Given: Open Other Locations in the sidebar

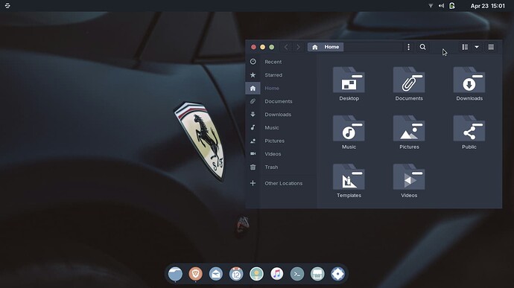Looking at the screenshot, I should point(281,183).
